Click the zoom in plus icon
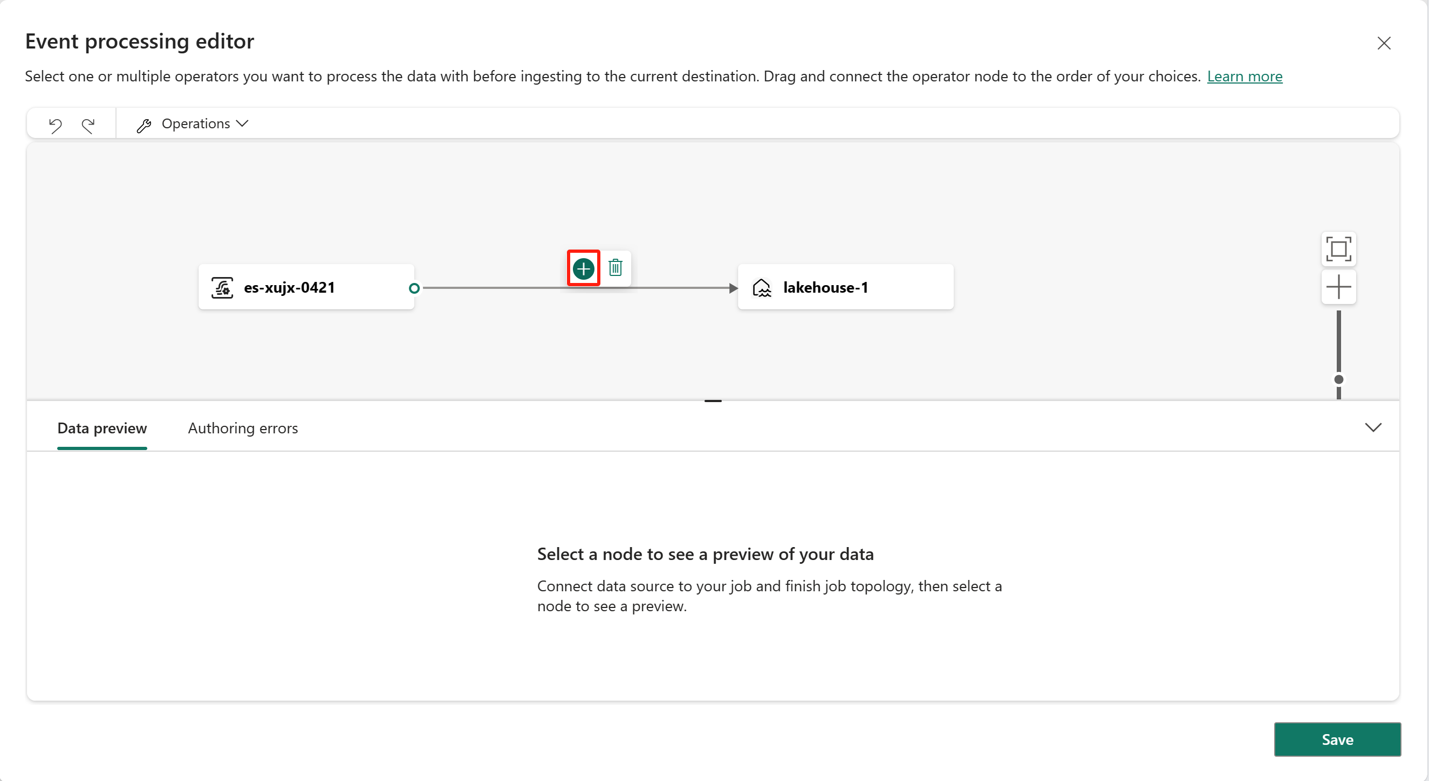 pyautogui.click(x=1338, y=286)
